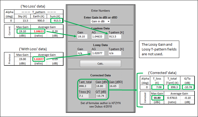Viewport: 198px width, 117px height.
Task: Select the Lossy Data AG input field
Action: click(98, 53)
